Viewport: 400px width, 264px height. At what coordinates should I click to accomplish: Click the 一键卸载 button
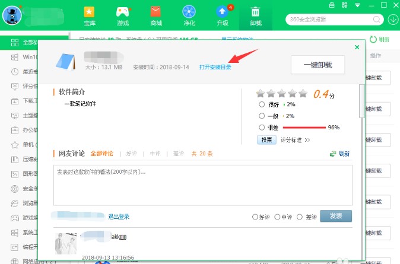point(318,65)
